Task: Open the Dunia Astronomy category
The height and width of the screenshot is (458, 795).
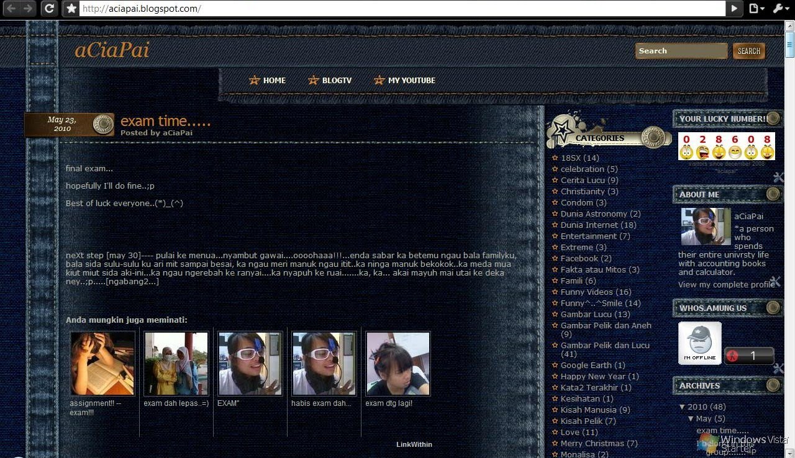Action: click(601, 213)
